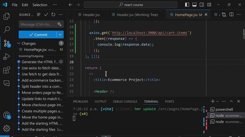Viewport: 245px width, 137px height.
Task: Open the PROBLEMS panel tab
Action: pos(80,102)
